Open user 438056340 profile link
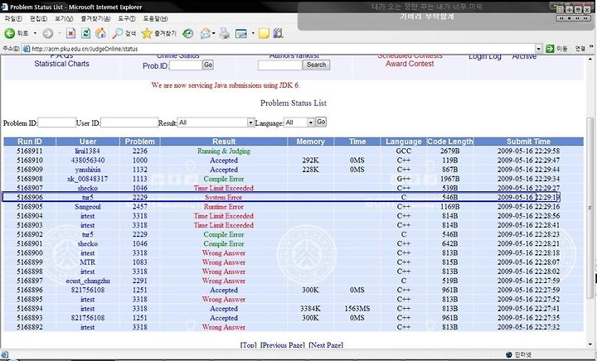This screenshot has width=597, height=361. [88, 161]
